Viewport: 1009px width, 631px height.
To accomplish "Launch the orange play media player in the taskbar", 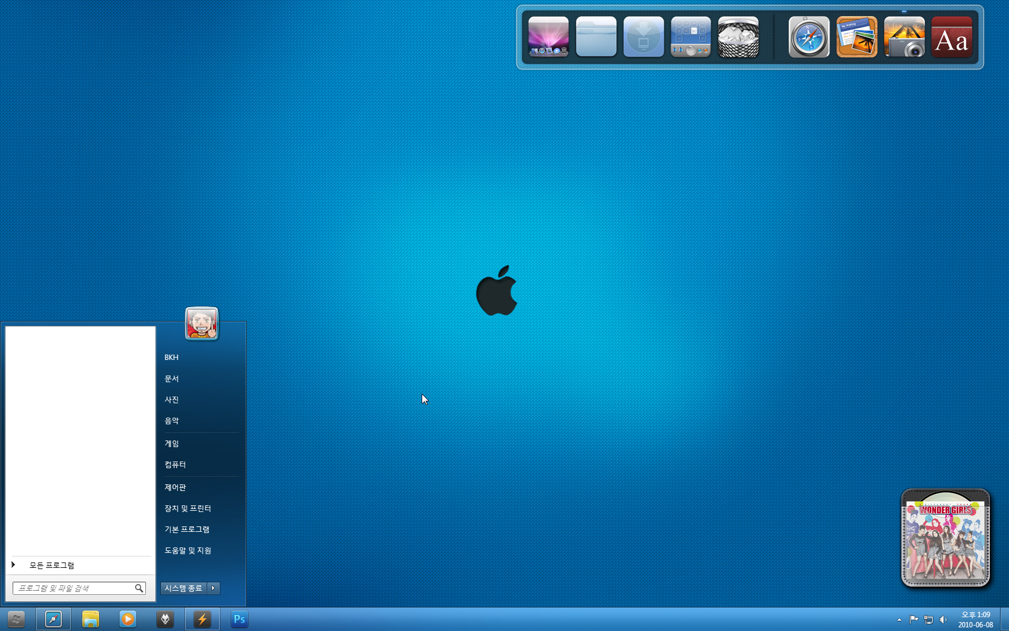I will 128,619.
